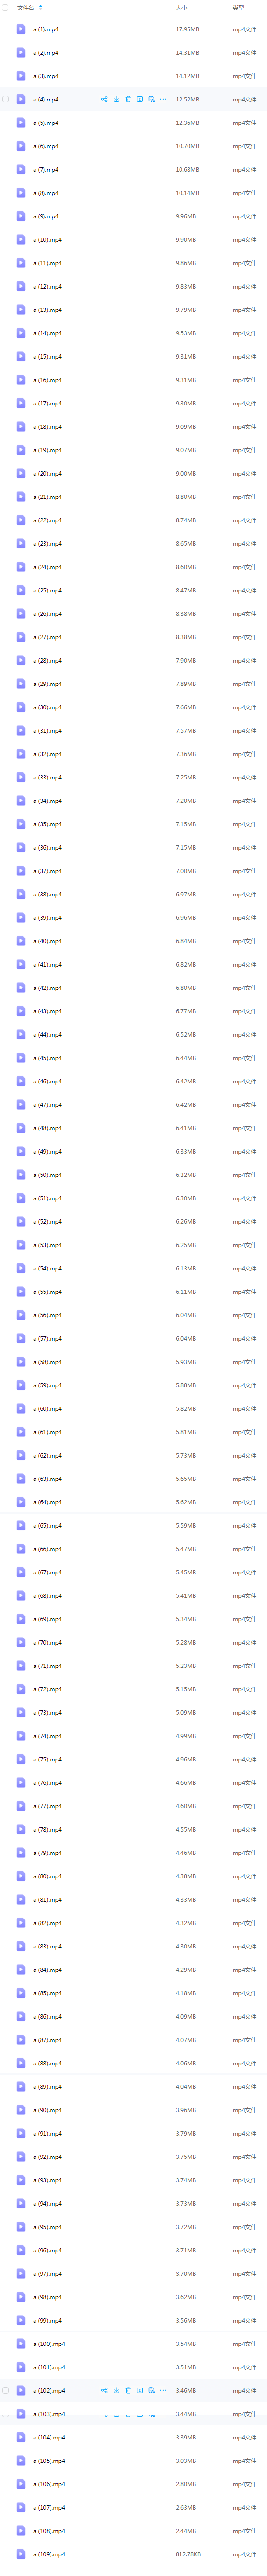Click the video icon of a (109).mp4
Screen dimensions: 267x2576
pos(21,2553)
